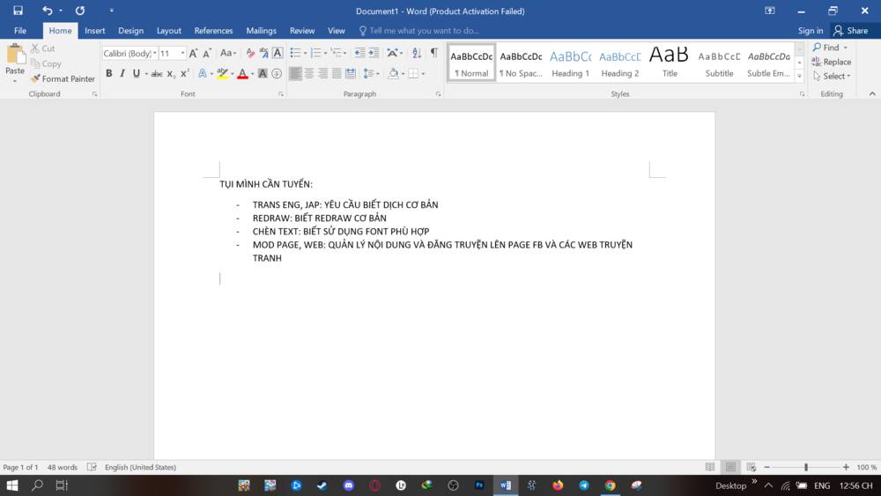The image size is (881, 496).
Task: Clear all formatting from selection
Action: point(250,53)
